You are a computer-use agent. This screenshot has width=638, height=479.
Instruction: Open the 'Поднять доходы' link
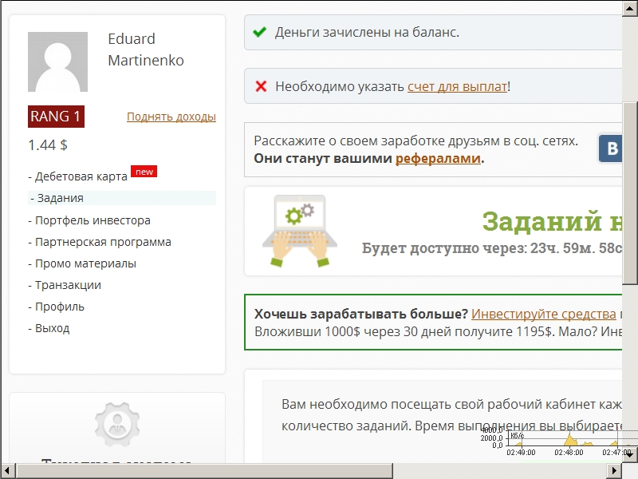coord(171,117)
